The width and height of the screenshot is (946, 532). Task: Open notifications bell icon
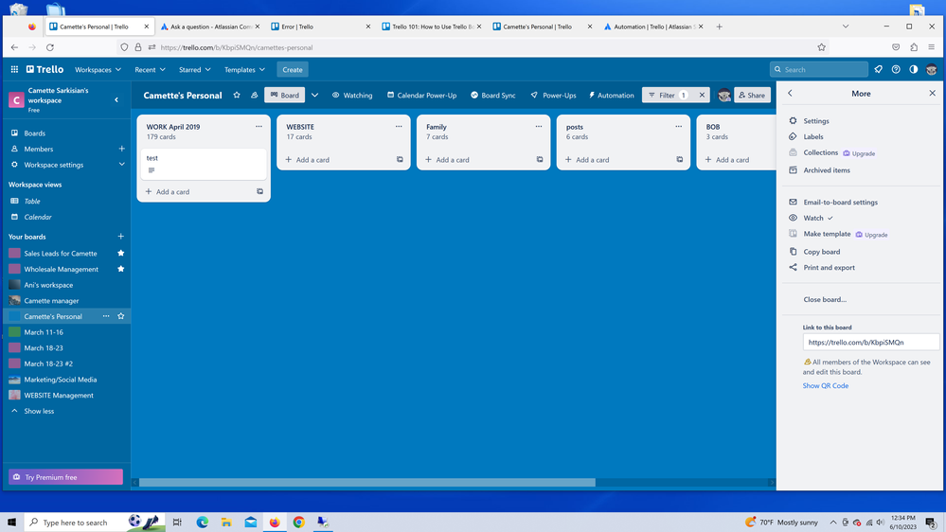point(879,69)
